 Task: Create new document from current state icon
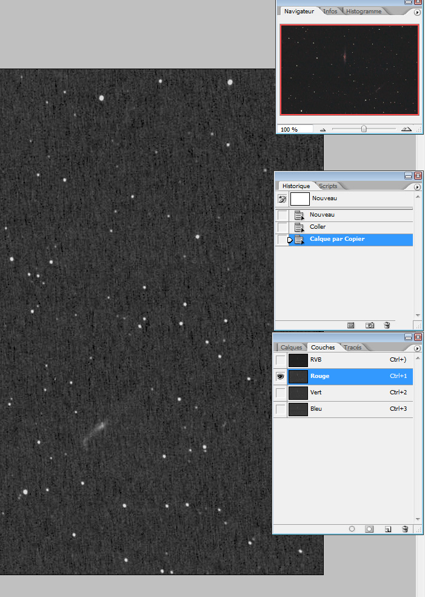[x=351, y=325]
